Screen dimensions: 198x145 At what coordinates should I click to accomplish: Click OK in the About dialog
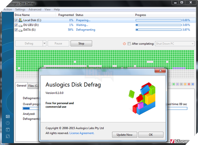tap(151, 135)
